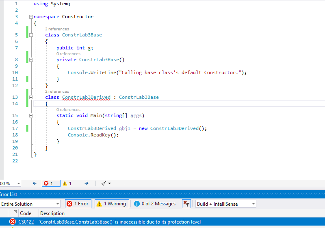The width and height of the screenshot is (325, 228).
Task: Open code cleanup options dropdown arrow
Action: [x=109, y=183]
